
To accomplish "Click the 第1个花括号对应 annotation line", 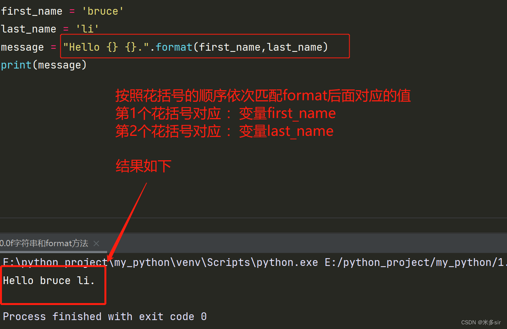I will 225,113.
